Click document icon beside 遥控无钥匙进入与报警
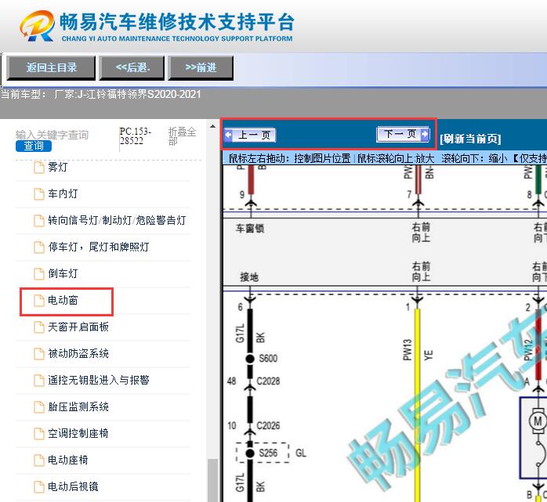Image resolution: width=547 pixels, height=502 pixels. (38, 381)
